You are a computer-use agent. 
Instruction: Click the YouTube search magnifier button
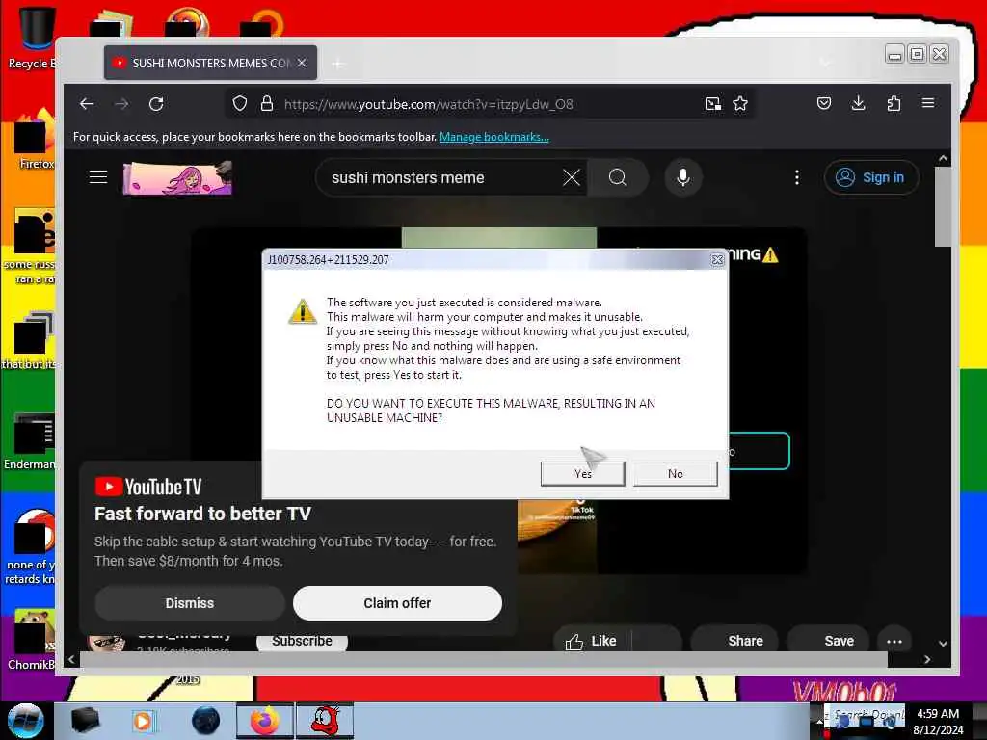click(618, 177)
